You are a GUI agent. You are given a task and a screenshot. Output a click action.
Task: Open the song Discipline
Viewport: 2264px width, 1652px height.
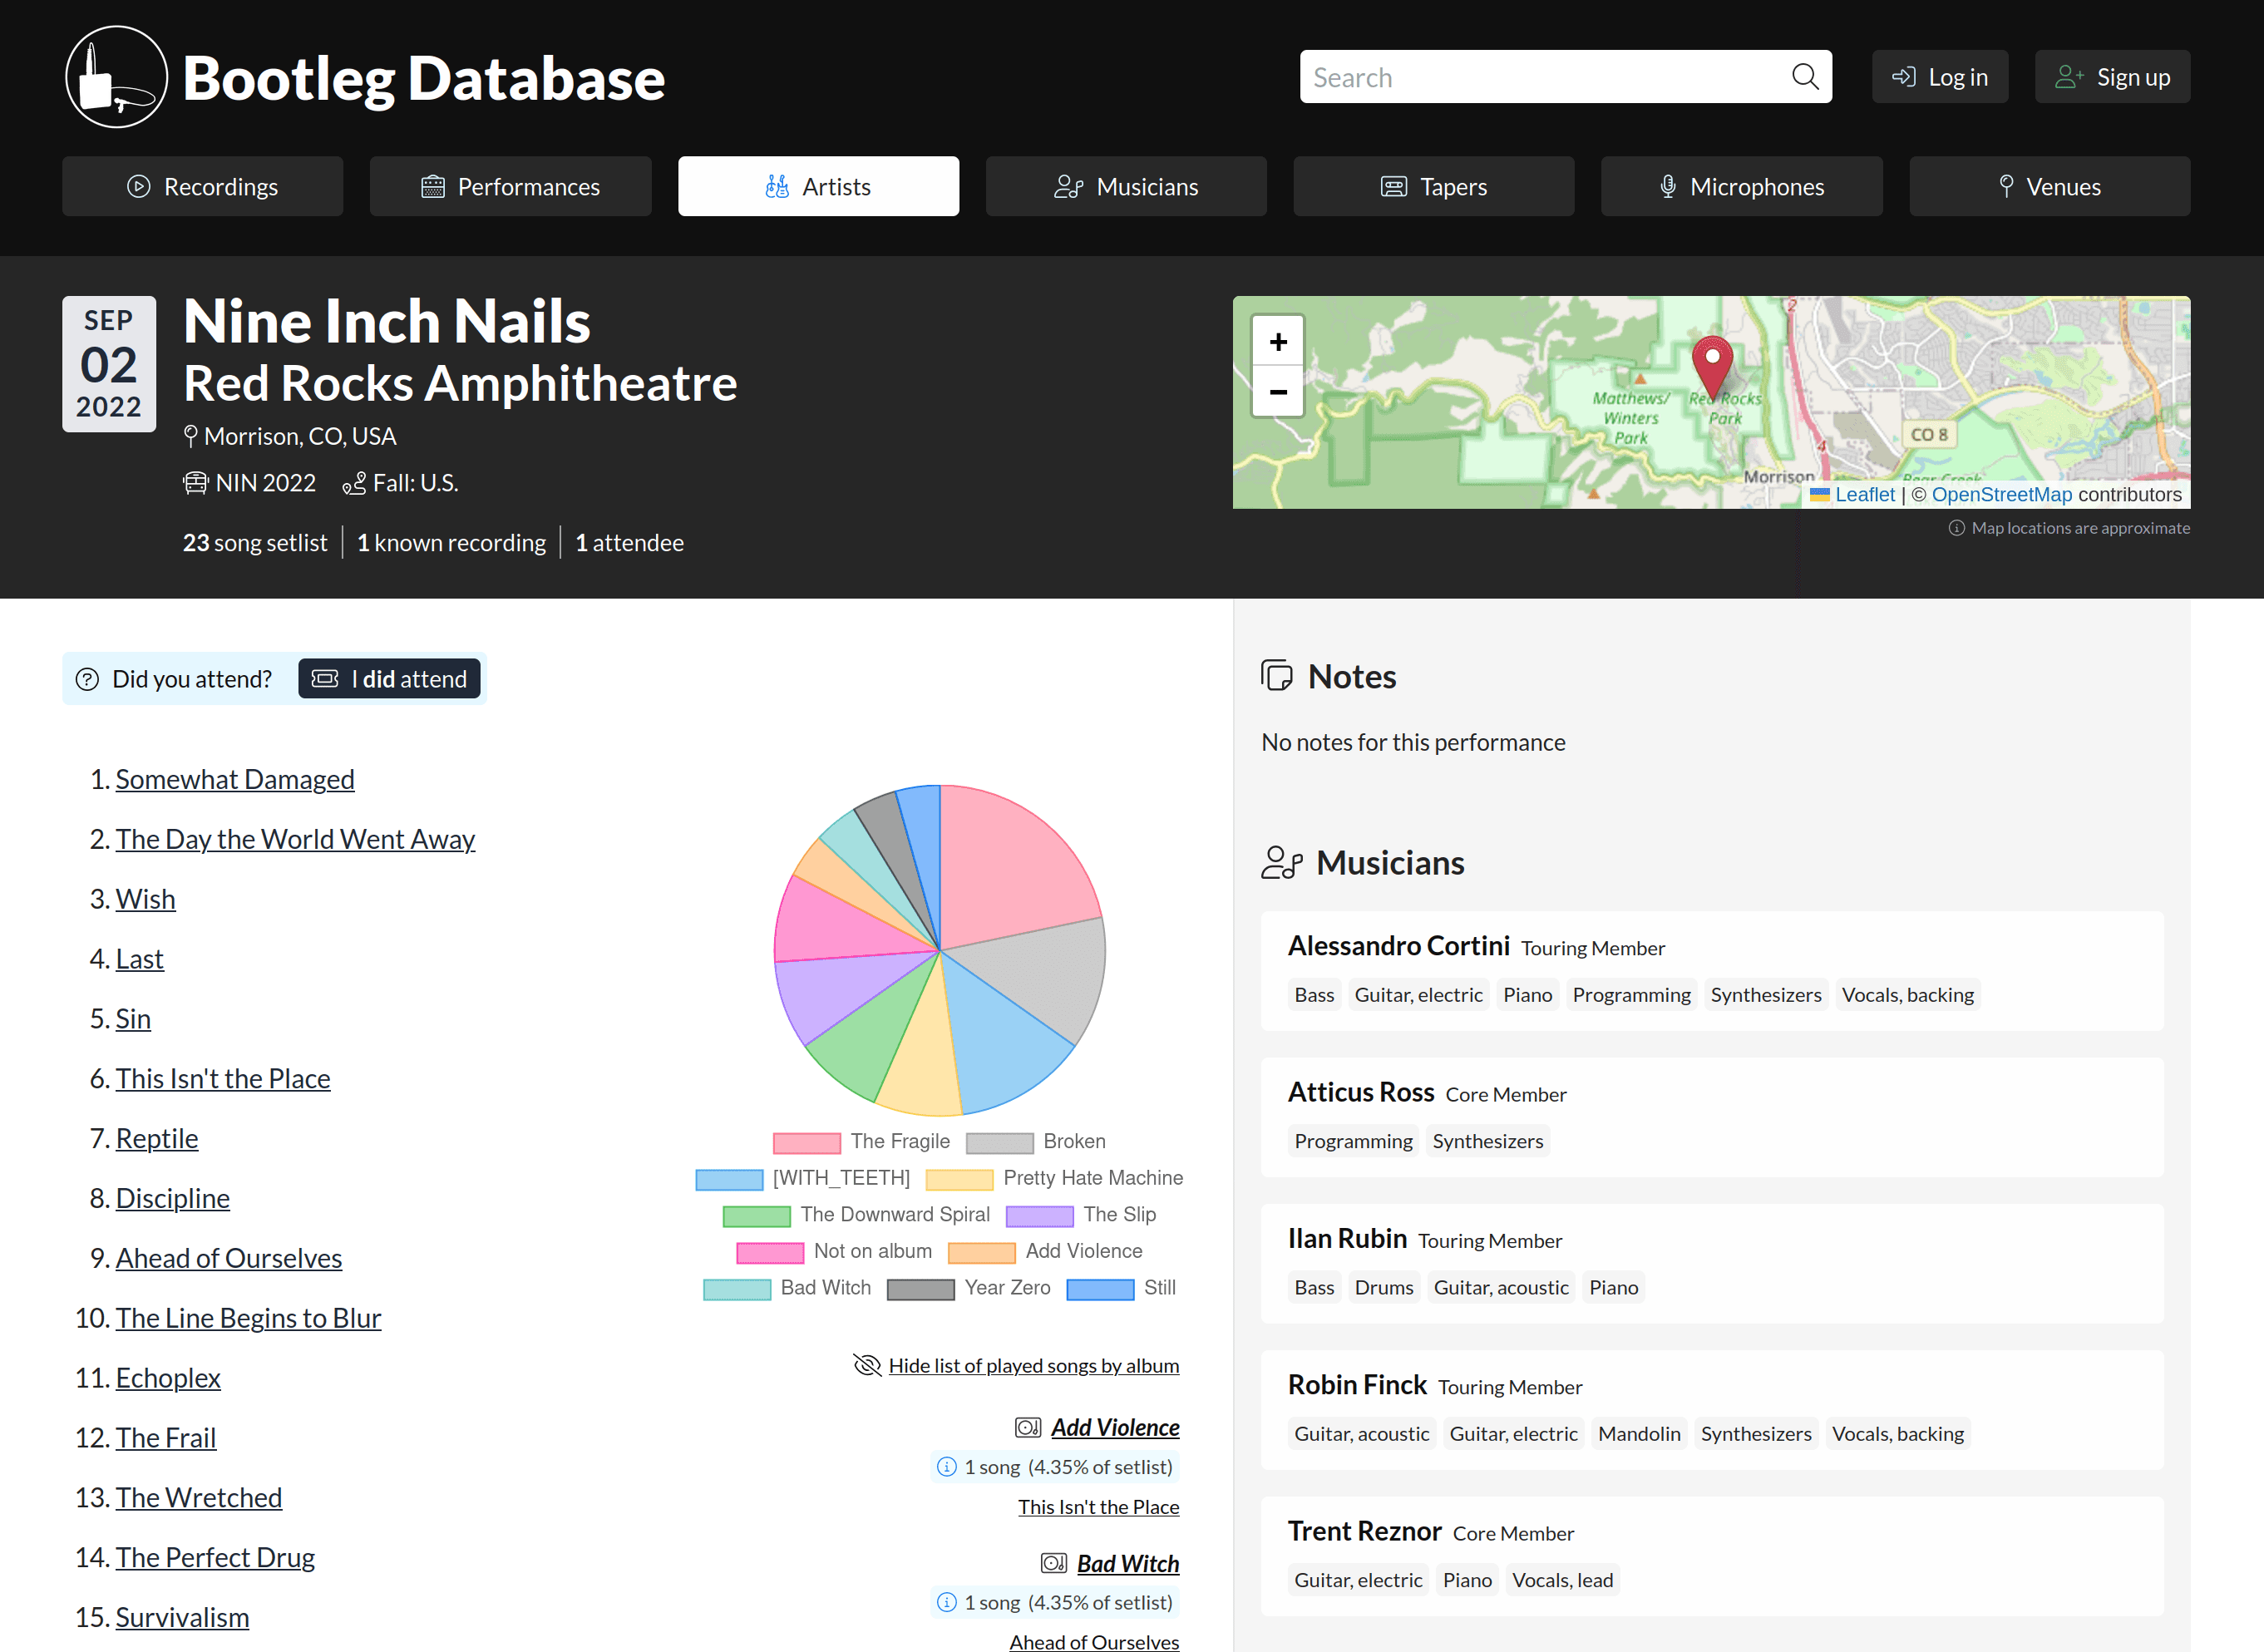coord(172,1198)
